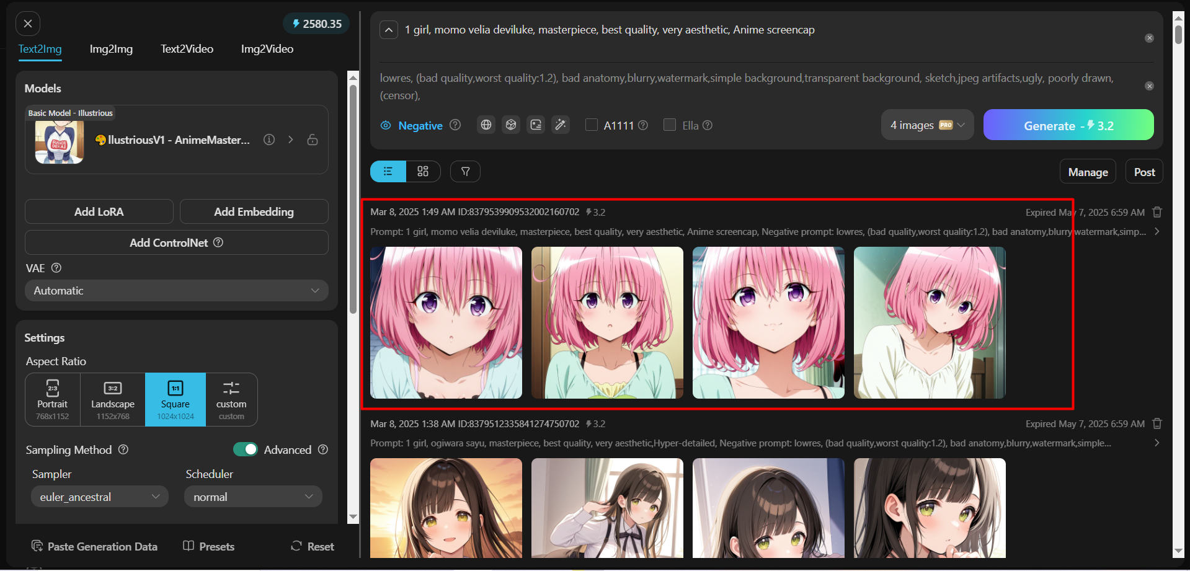Open the Advanced help icon

tap(323, 449)
